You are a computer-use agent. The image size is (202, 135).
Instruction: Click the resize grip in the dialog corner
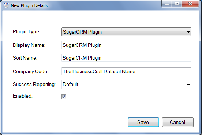pyautogui.click(x=197, y=130)
